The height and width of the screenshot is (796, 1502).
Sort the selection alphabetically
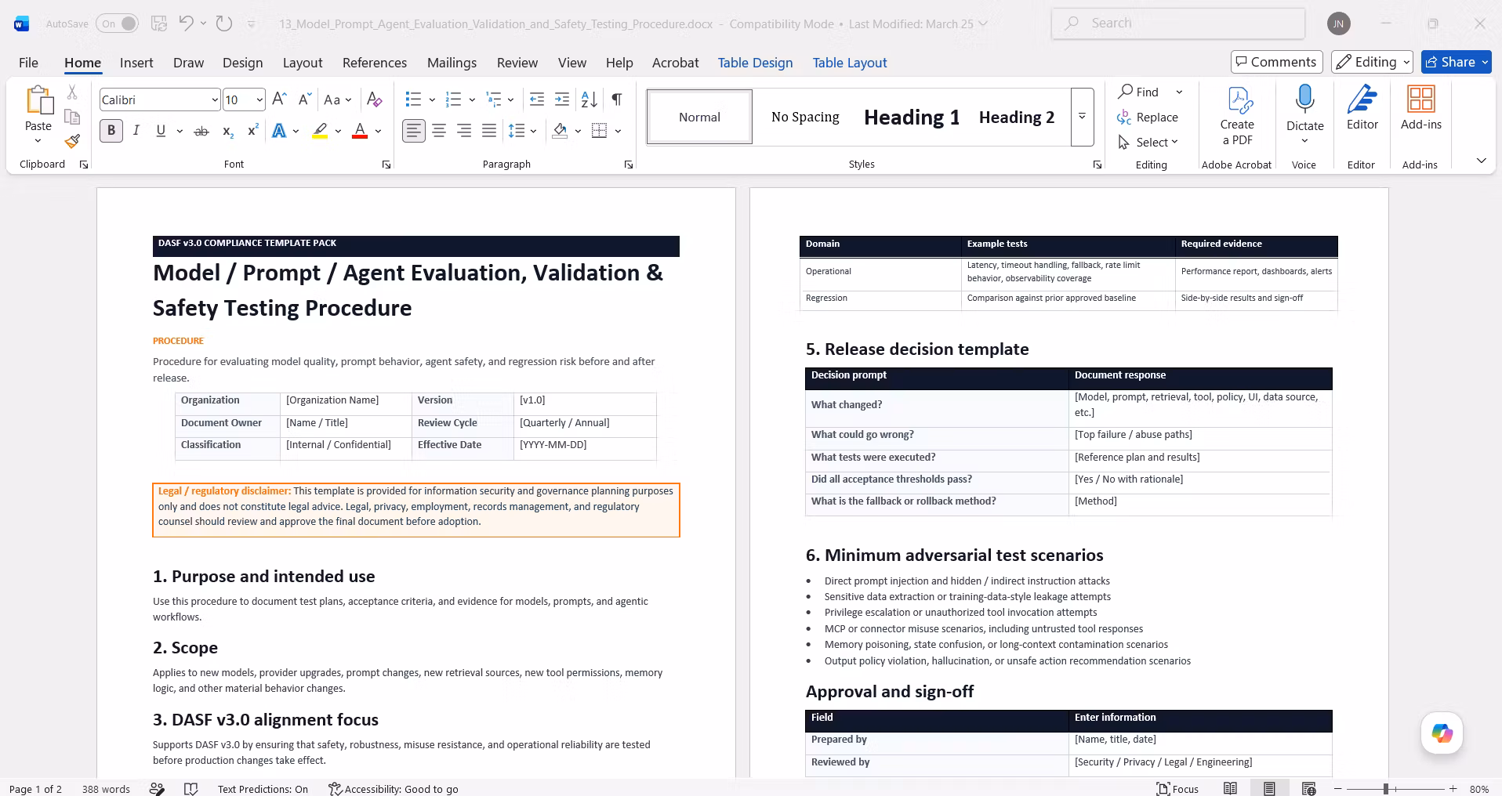click(590, 99)
